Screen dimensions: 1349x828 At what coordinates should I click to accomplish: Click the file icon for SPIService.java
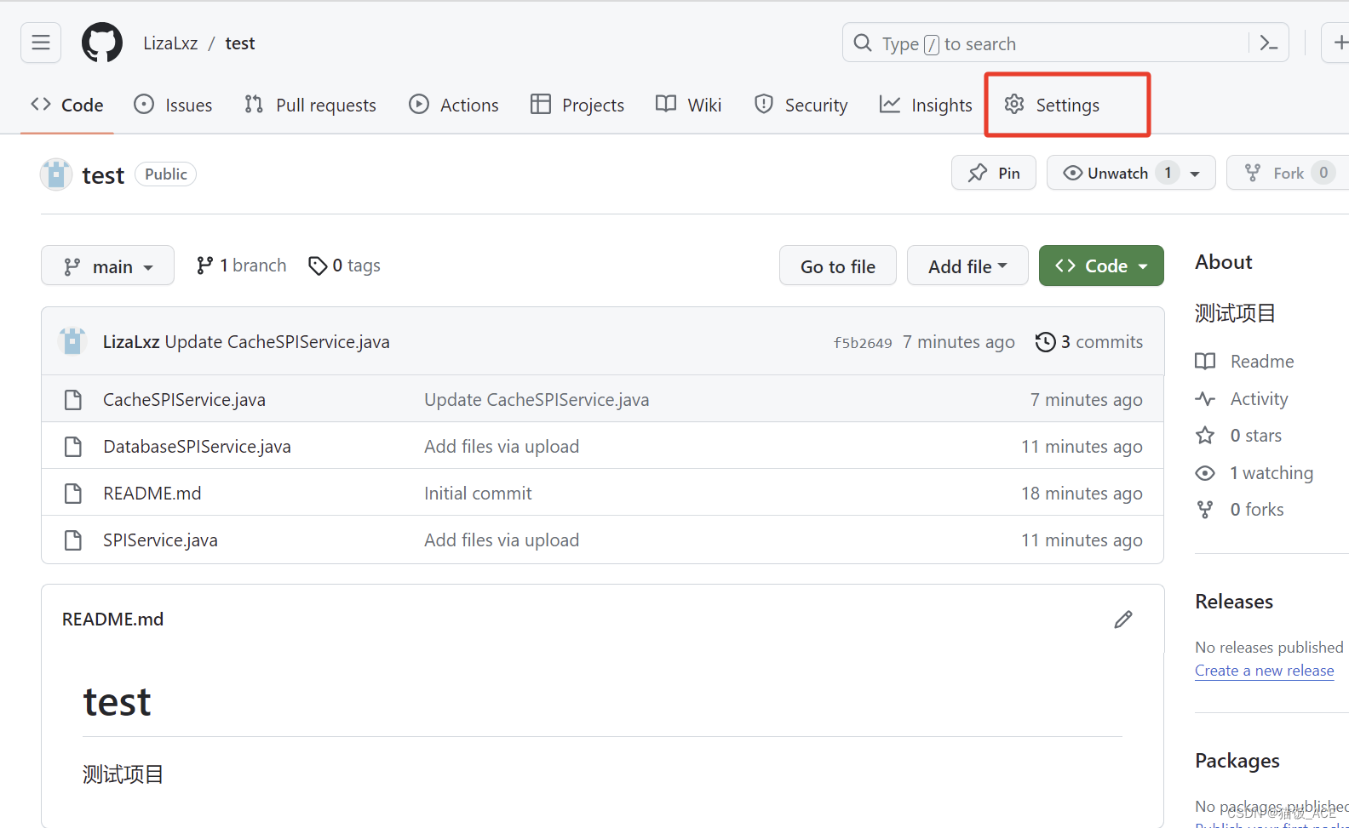click(73, 540)
